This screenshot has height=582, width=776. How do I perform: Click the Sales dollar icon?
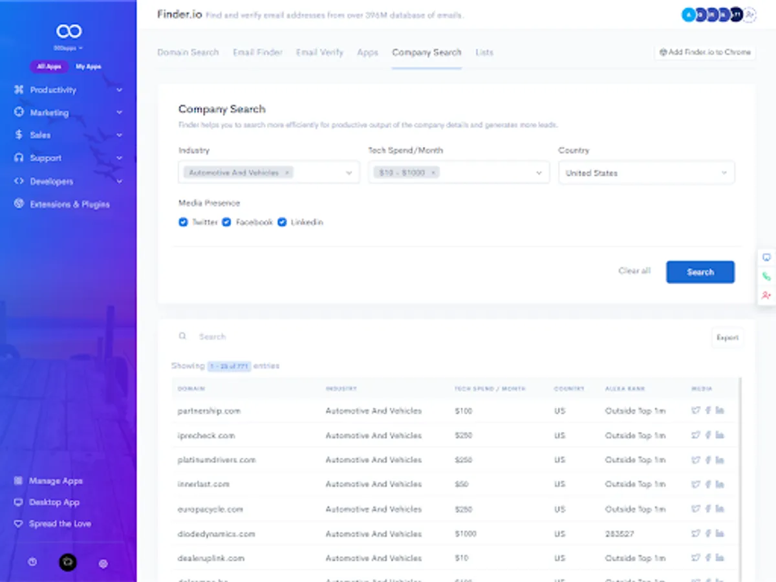pos(19,135)
